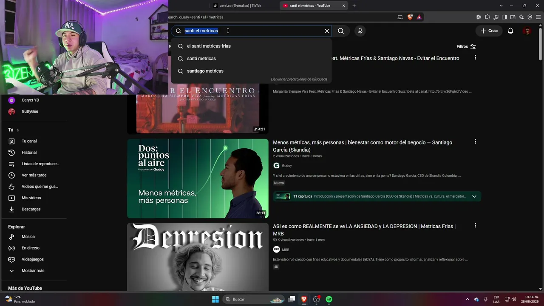Open the Brave VPN shield icon

[x=530, y=17]
